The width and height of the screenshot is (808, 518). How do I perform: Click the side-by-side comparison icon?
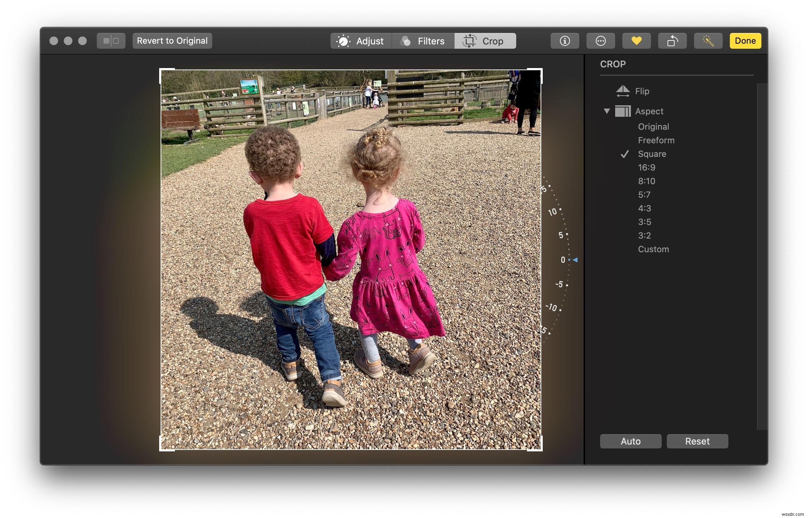[x=111, y=40]
